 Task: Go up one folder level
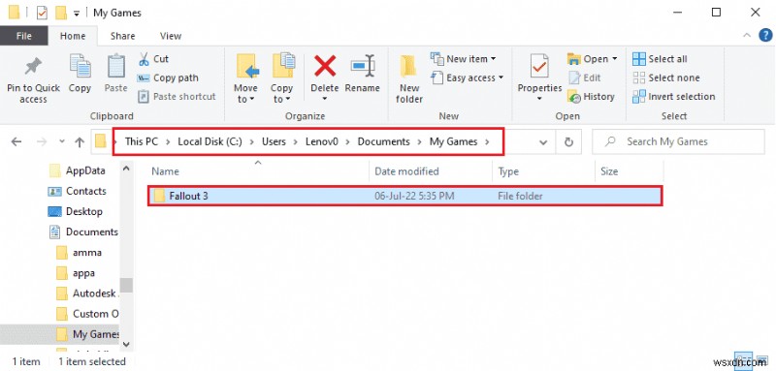[x=80, y=141]
